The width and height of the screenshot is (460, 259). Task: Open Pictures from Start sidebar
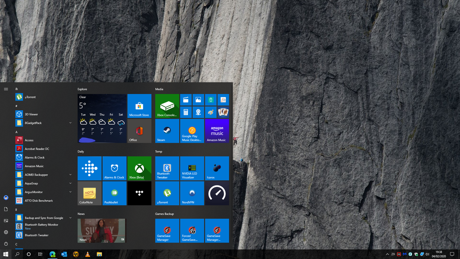coord(6,221)
